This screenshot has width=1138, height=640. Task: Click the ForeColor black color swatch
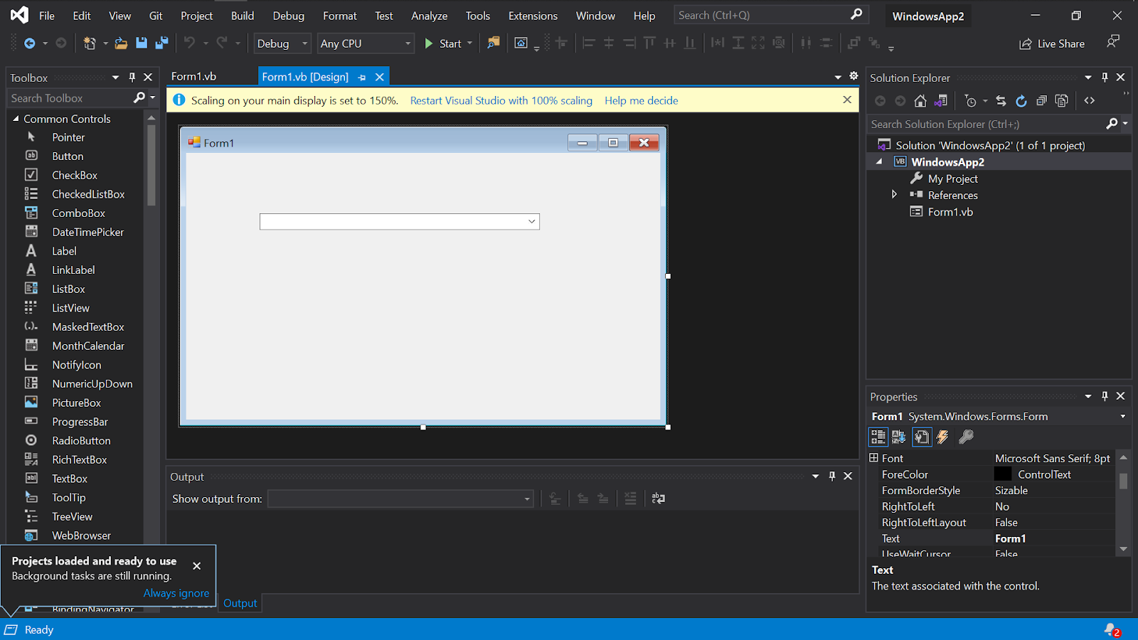pos(1003,474)
